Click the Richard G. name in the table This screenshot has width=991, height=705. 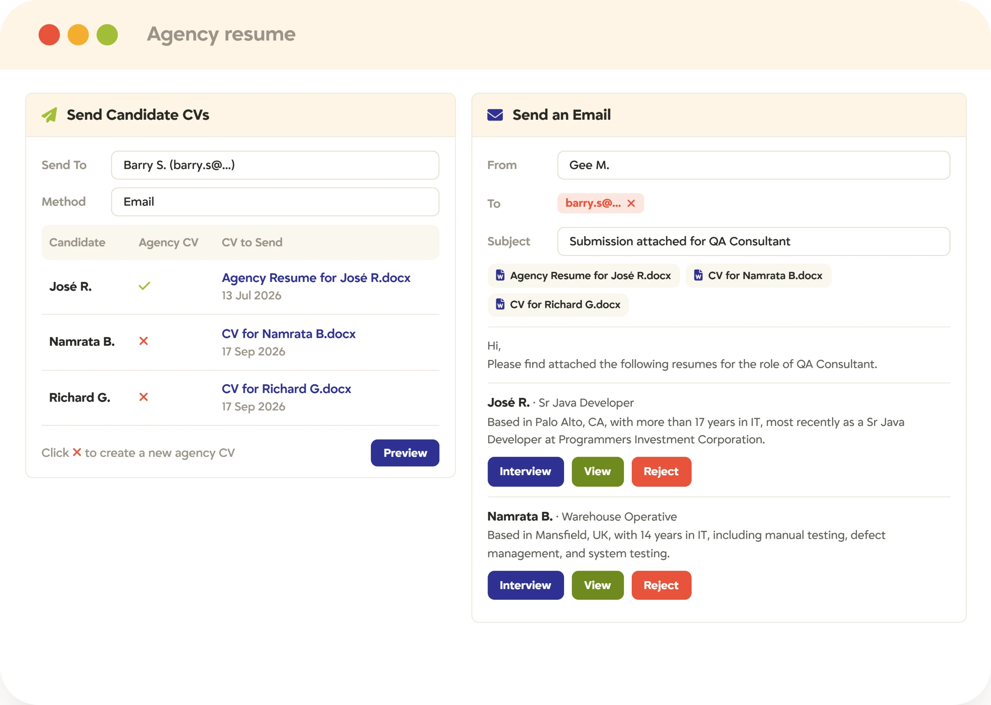click(79, 397)
